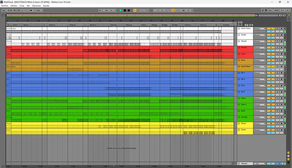The width and height of the screenshot is (292, 168).
Task: Open the Opciones menu
Action: [36, 6]
